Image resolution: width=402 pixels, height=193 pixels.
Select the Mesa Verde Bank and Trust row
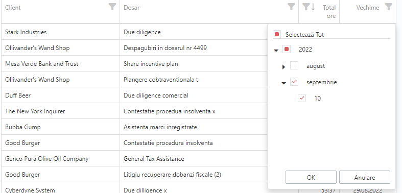point(134,63)
